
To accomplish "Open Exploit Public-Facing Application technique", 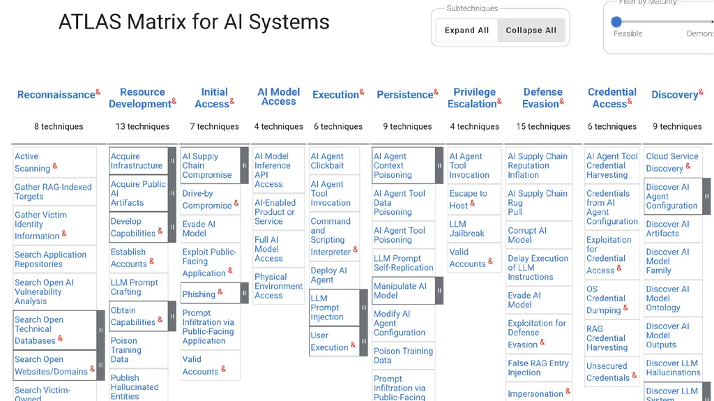I will (x=211, y=262).
